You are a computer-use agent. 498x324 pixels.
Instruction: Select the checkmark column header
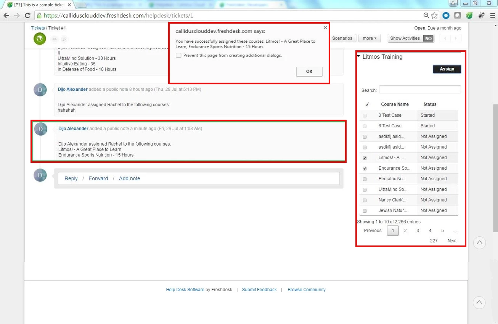[367, 104]
